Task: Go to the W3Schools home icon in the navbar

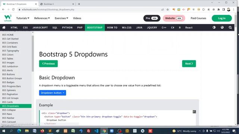Action: pyautogui.click(x=4, y=28)
